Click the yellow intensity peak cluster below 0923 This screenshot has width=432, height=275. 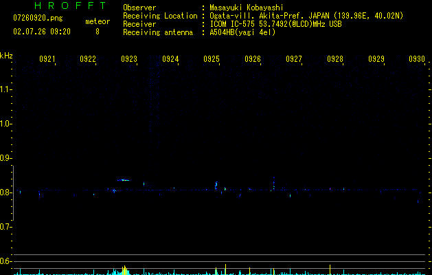click(x=125, y=270)
